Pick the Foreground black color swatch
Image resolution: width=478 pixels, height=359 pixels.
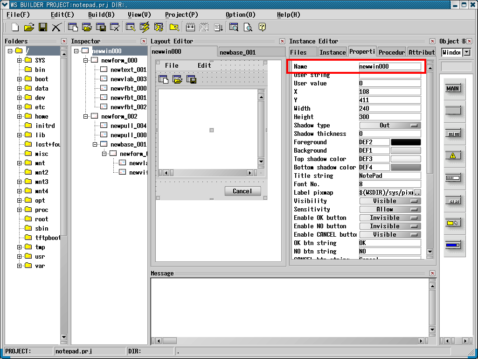(x=406, y=142)
